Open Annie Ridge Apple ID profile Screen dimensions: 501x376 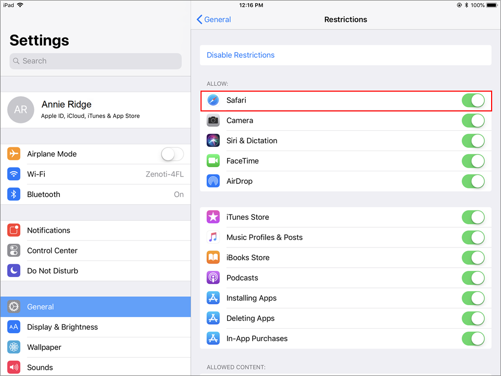click(95, 110)
